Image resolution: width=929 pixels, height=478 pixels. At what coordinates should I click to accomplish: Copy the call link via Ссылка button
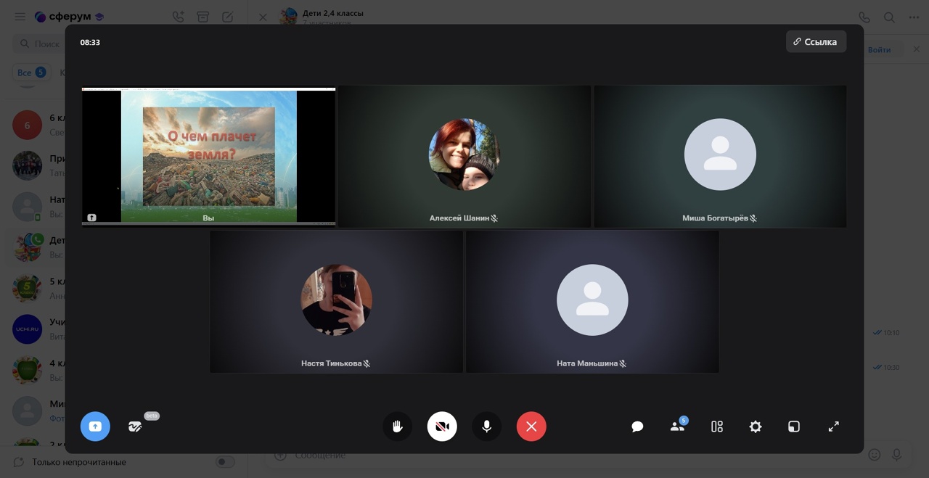tap(816, 41)
